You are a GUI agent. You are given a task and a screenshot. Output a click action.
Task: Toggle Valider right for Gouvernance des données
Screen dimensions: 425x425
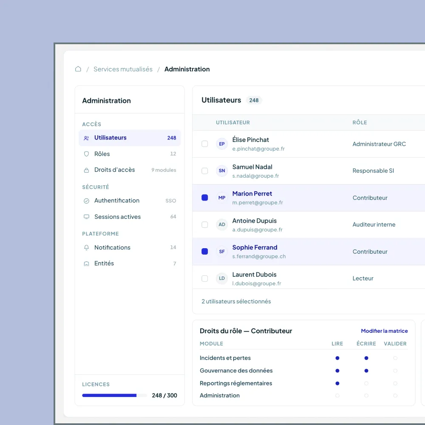pos(395,371)
